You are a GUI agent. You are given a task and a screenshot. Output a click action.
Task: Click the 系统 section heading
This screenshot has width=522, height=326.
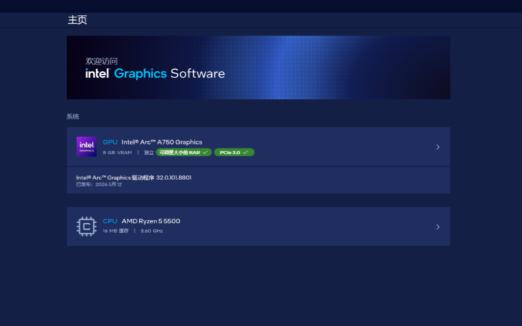pyautogui.click(x=73, y=116)
